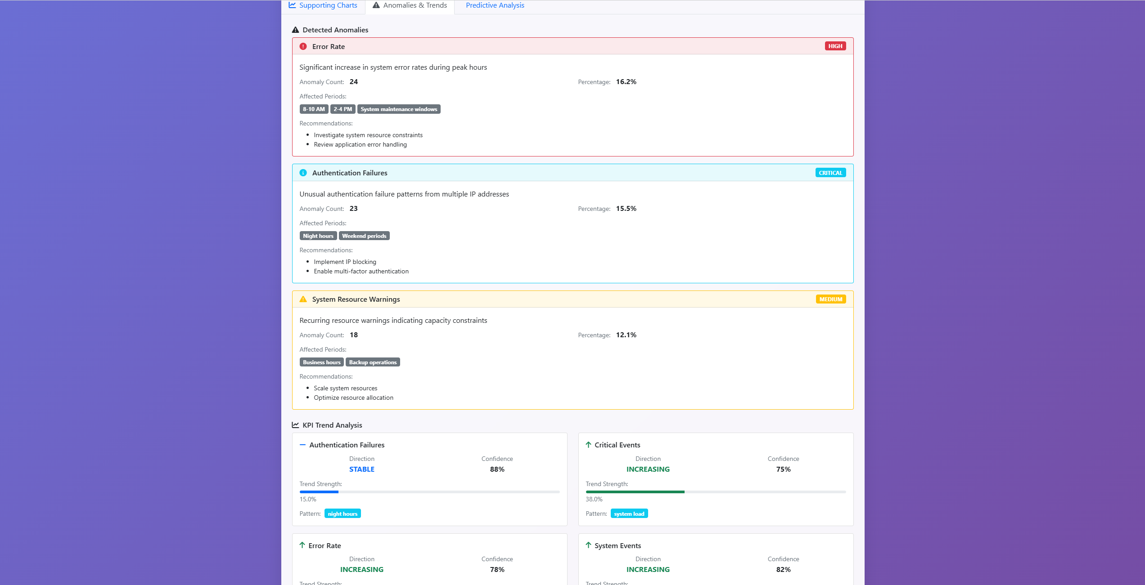Screen dimensions: 1145x585
Task: Click the stable dash icon beside Authentication Failures trend
Action: tap(302, 444)
